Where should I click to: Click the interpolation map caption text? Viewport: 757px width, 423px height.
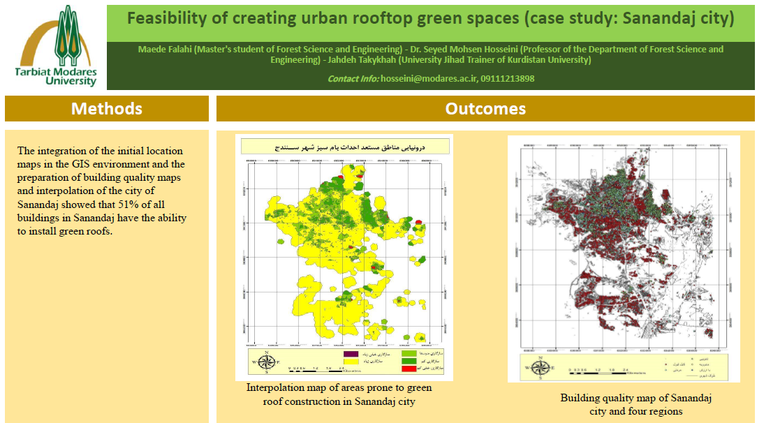pos(339,394)
